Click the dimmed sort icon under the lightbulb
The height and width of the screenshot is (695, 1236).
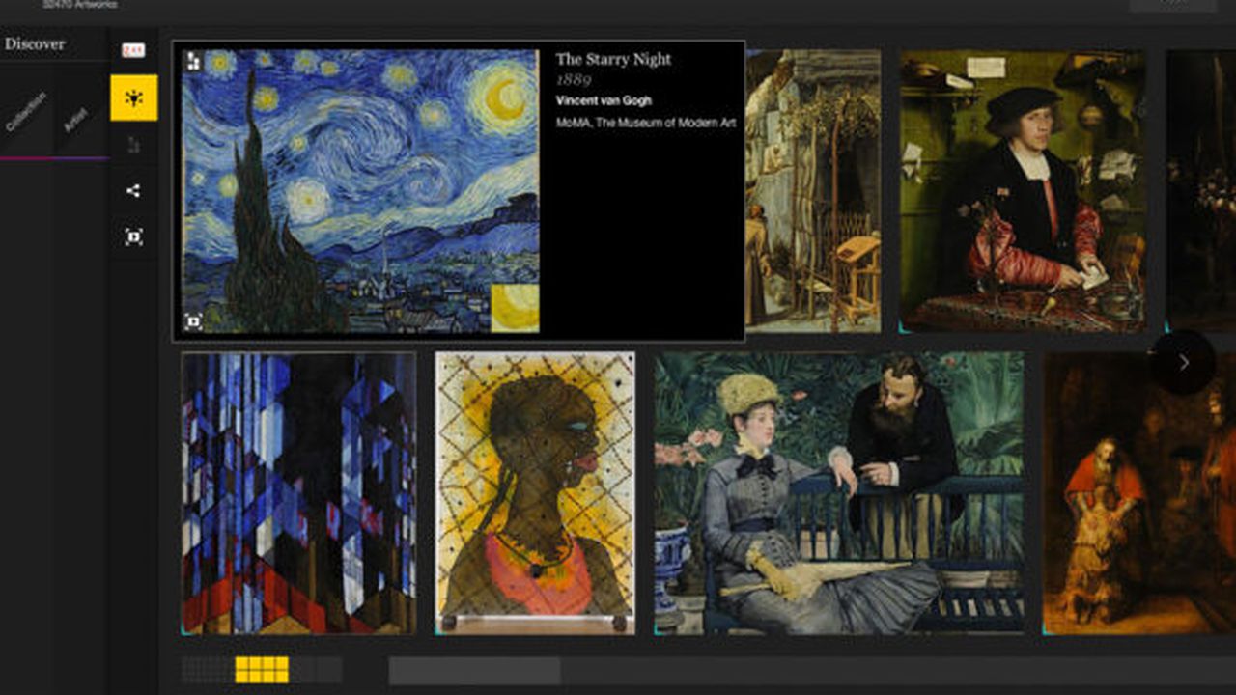[x=133, y=145]
